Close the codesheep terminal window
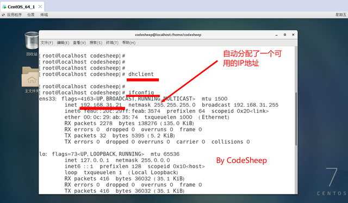This screenshot has height=203, width=348. click(293, 35)
